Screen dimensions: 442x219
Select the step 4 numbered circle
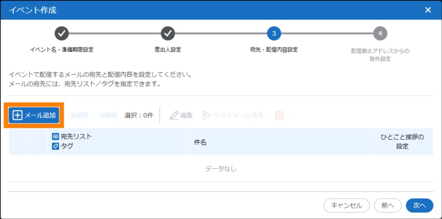point(380,33)
